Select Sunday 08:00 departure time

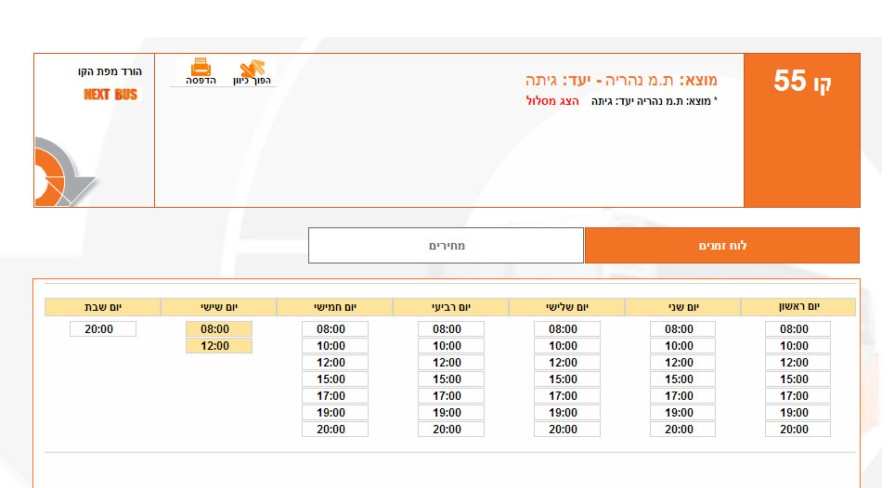point(798,329)
